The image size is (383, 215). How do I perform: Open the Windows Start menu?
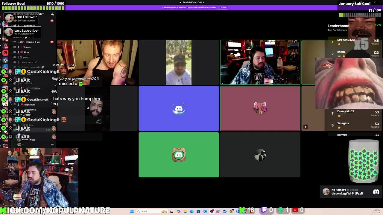point(132,211)
